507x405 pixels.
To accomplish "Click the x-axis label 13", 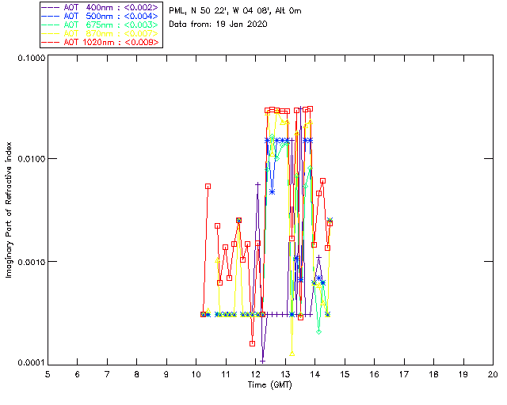I will 285,374.
